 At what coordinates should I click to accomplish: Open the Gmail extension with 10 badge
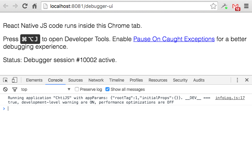click(236, 7)
